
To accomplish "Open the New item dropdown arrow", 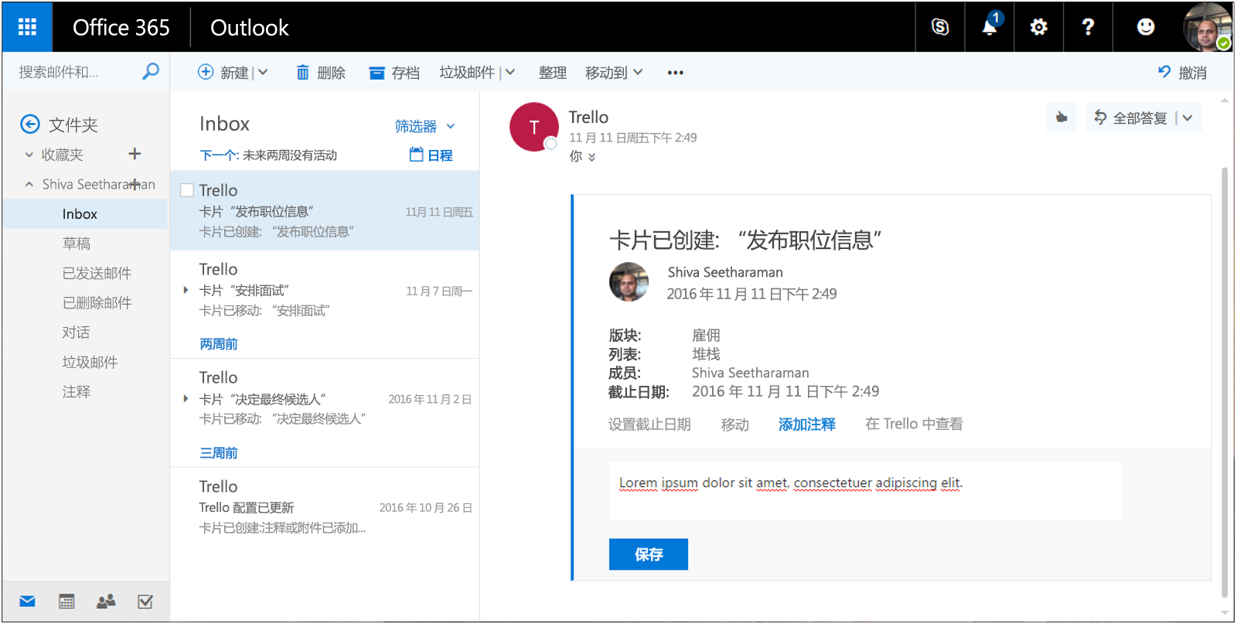I will [x=263, y=72].
